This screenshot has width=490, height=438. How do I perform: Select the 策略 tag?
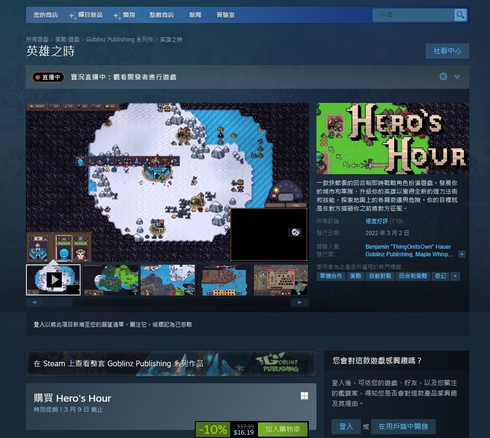point(356,276)
